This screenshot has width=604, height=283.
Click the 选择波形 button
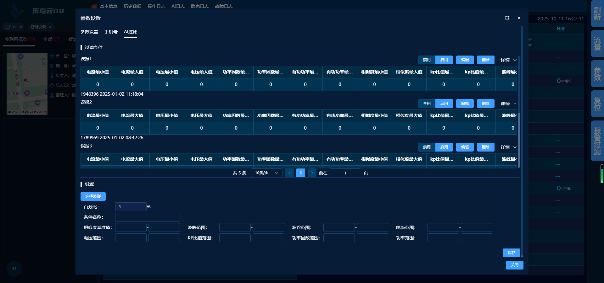[93, 196]
